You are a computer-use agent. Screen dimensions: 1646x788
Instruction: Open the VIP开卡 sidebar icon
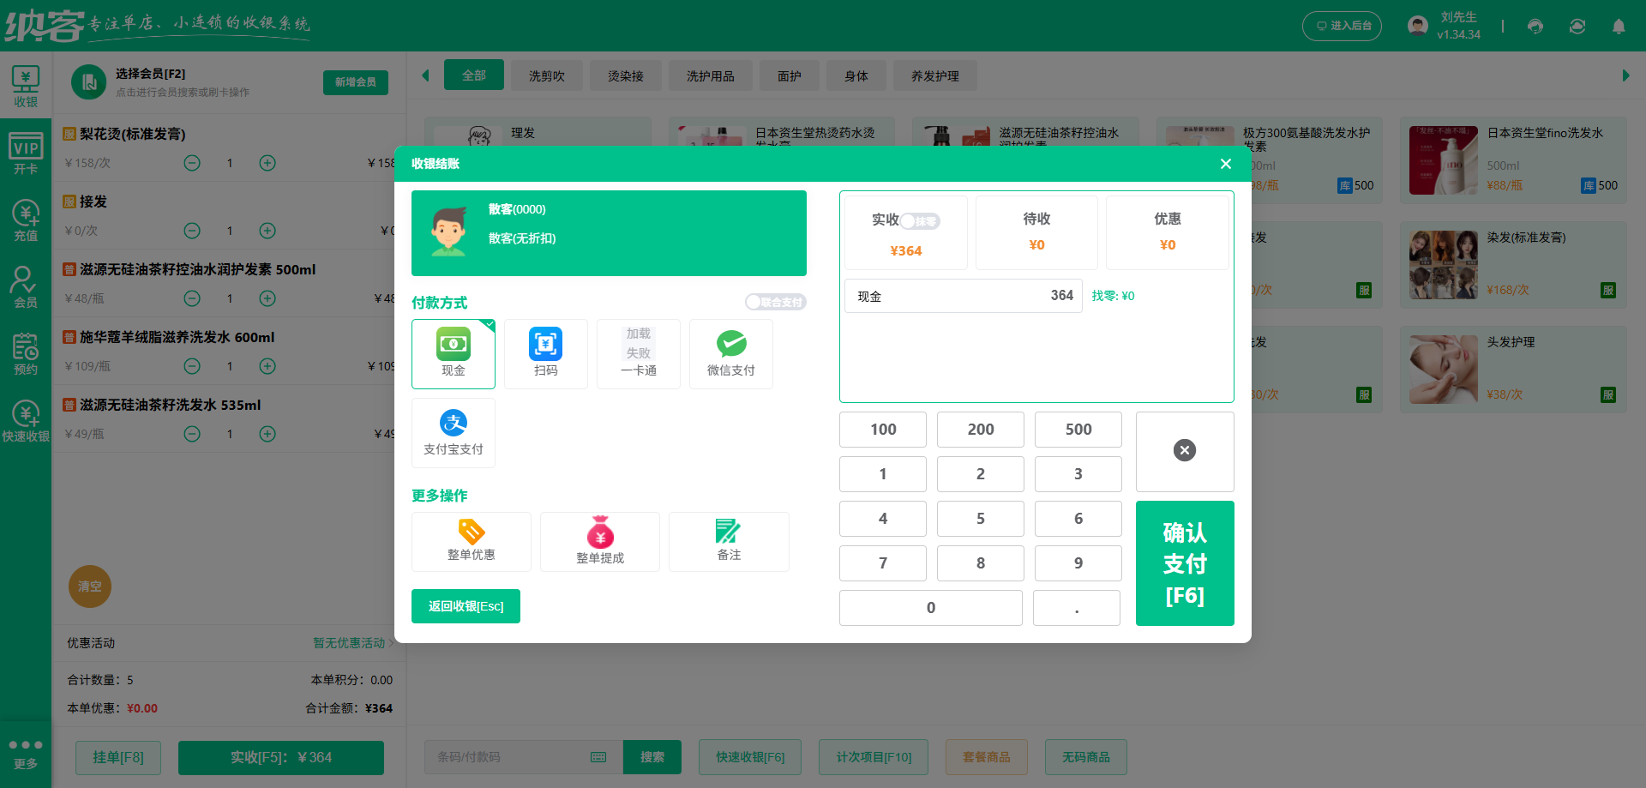coord(26,151)
